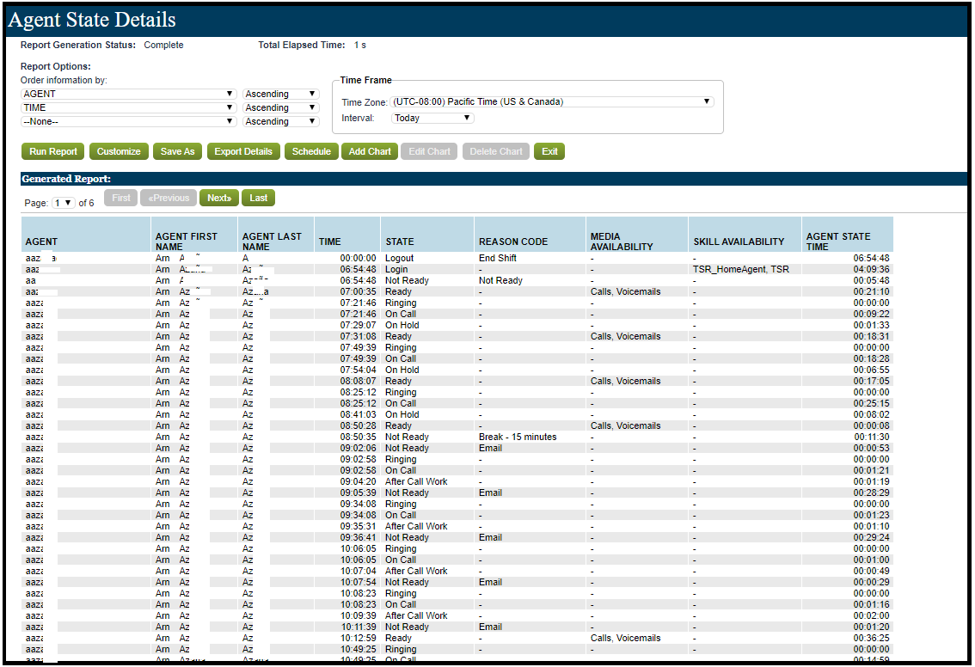The image size is (975, 667).
Task: Open the Schedule report dialog
Action: click(x=311, y=151)
